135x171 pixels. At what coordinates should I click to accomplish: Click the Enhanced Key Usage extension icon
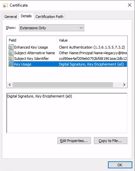pyautogui.click(x=11, y=47)
